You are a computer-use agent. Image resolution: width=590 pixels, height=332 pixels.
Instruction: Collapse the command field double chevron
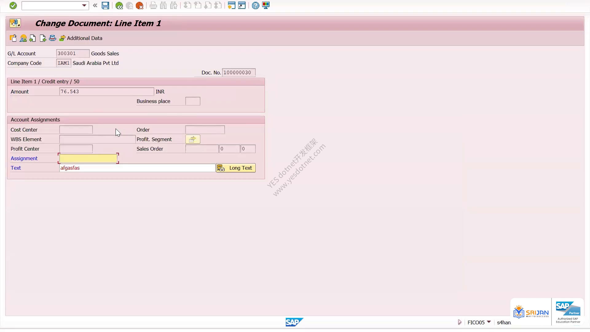95,6
